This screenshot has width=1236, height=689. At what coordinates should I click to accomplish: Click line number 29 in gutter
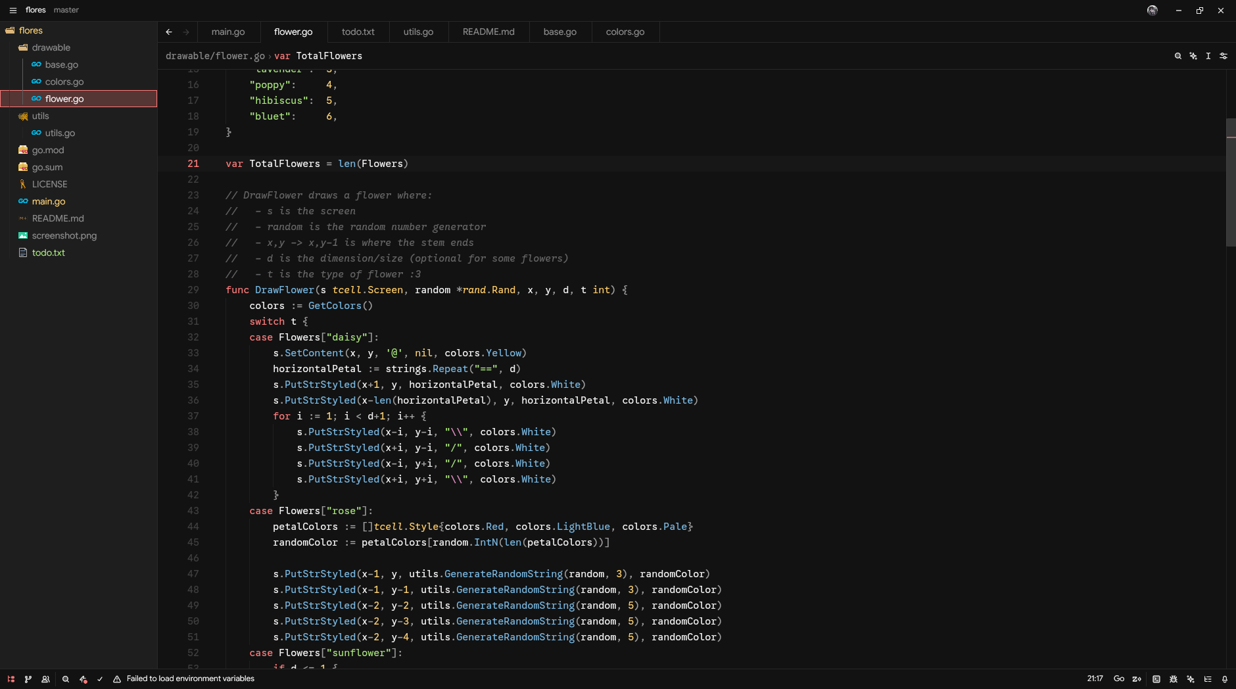coord(193,290)
